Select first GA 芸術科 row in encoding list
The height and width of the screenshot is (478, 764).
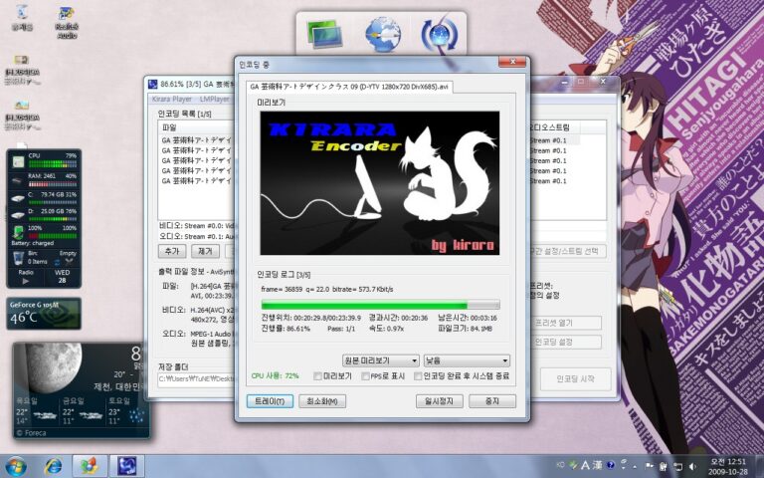pyautogui.click(x=196, y=140)
